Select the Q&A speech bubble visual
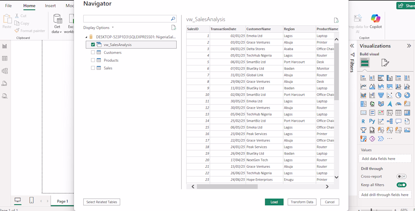Viewport: 415px width, 211px height. 398,121
